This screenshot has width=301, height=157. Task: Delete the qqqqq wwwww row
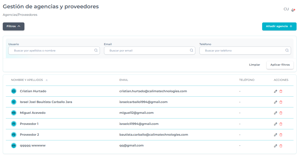(281, 146)
